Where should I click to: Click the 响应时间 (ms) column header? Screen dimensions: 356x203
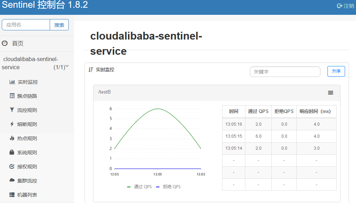pos(316,112)
